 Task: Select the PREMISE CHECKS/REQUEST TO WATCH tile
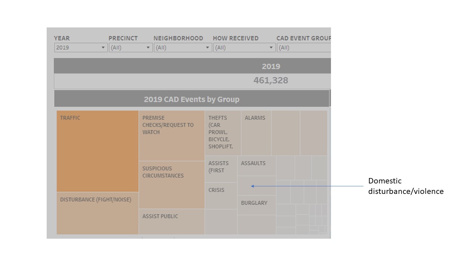click(171, 136)
